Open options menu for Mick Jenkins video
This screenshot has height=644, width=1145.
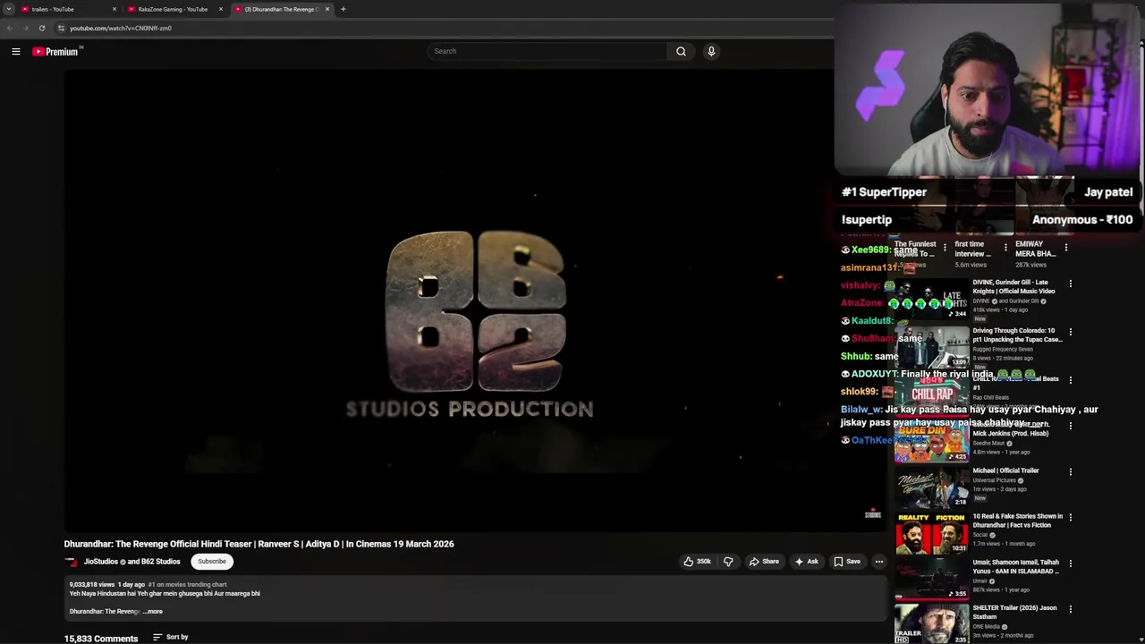point(1071,425)
